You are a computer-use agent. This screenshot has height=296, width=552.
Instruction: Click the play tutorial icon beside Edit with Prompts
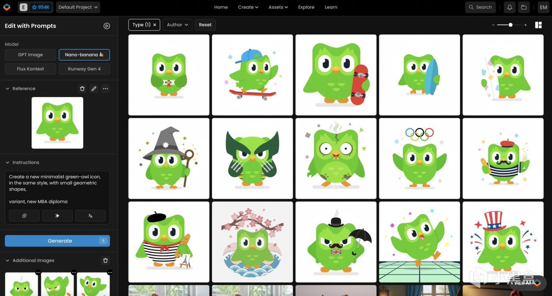(x=107, y=26)
